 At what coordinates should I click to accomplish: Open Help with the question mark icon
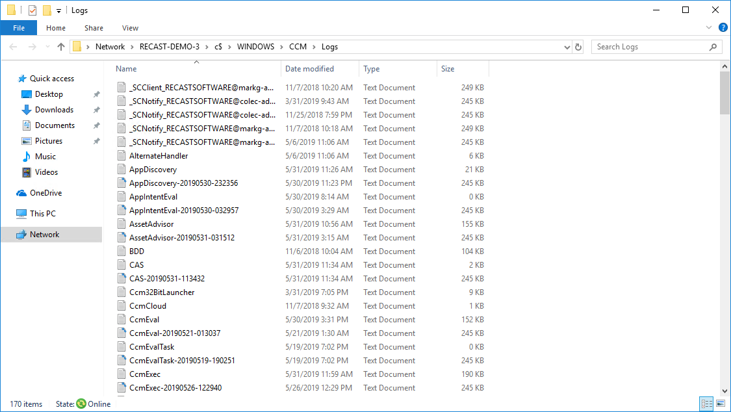tap(723, 27)
